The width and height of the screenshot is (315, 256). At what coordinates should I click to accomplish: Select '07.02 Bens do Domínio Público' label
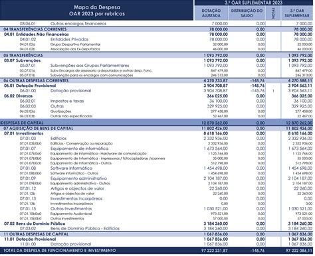click(x=35, y=224)
